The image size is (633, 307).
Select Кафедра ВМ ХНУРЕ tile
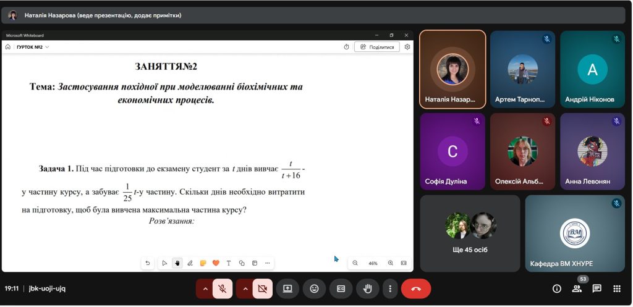pos(575,233)
